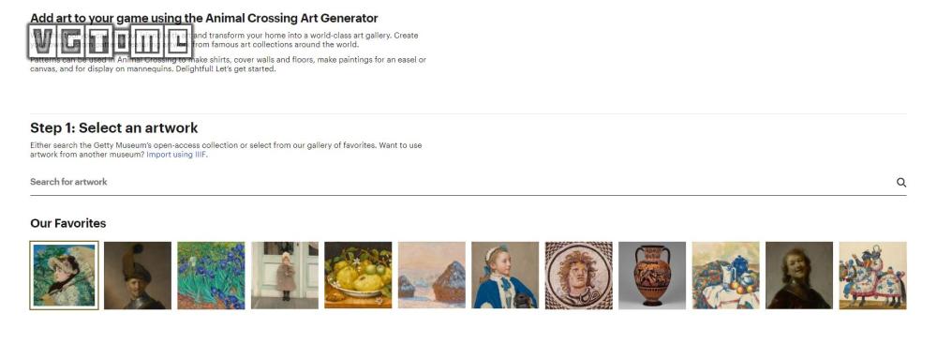Image resolution: width=937 pixels, height=344 pixels.
Task: Click the Getty Museum open-access description text
Action: 226,150
